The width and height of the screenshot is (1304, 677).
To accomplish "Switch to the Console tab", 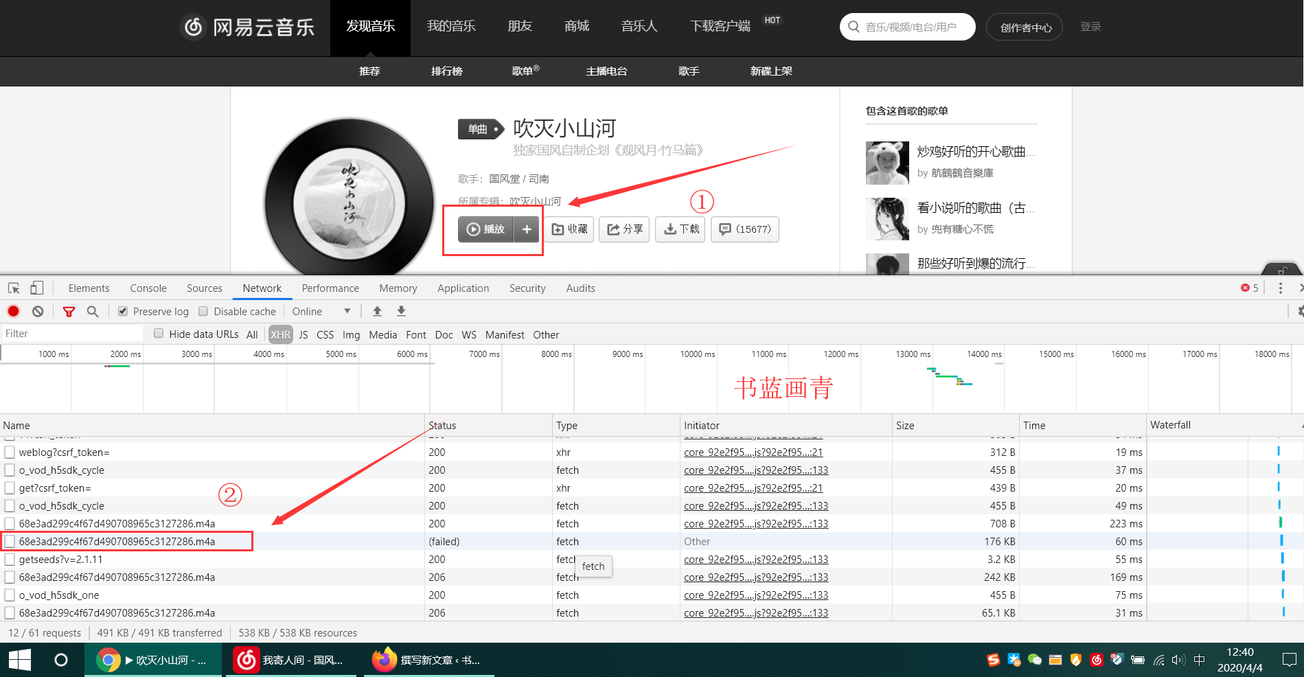I will click(148, 288).
